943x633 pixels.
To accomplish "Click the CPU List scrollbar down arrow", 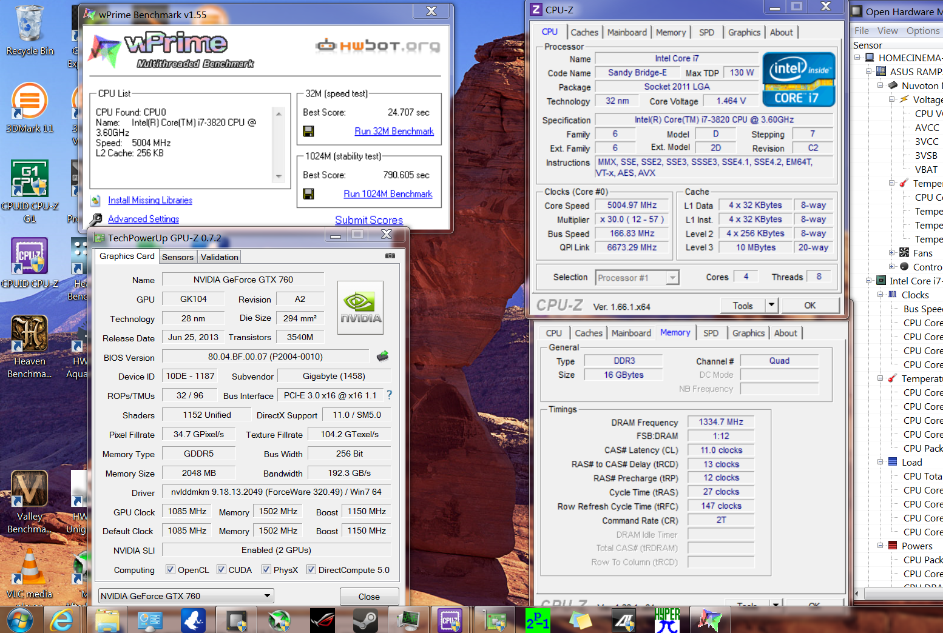I will point(279,177).
